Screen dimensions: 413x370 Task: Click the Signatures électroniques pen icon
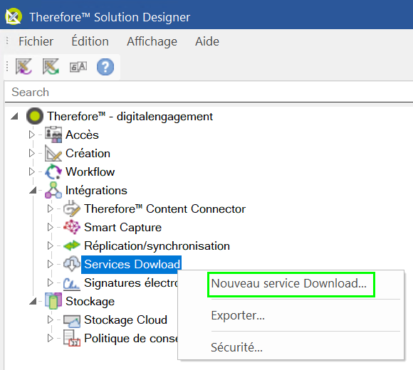(x=72, y=283)
